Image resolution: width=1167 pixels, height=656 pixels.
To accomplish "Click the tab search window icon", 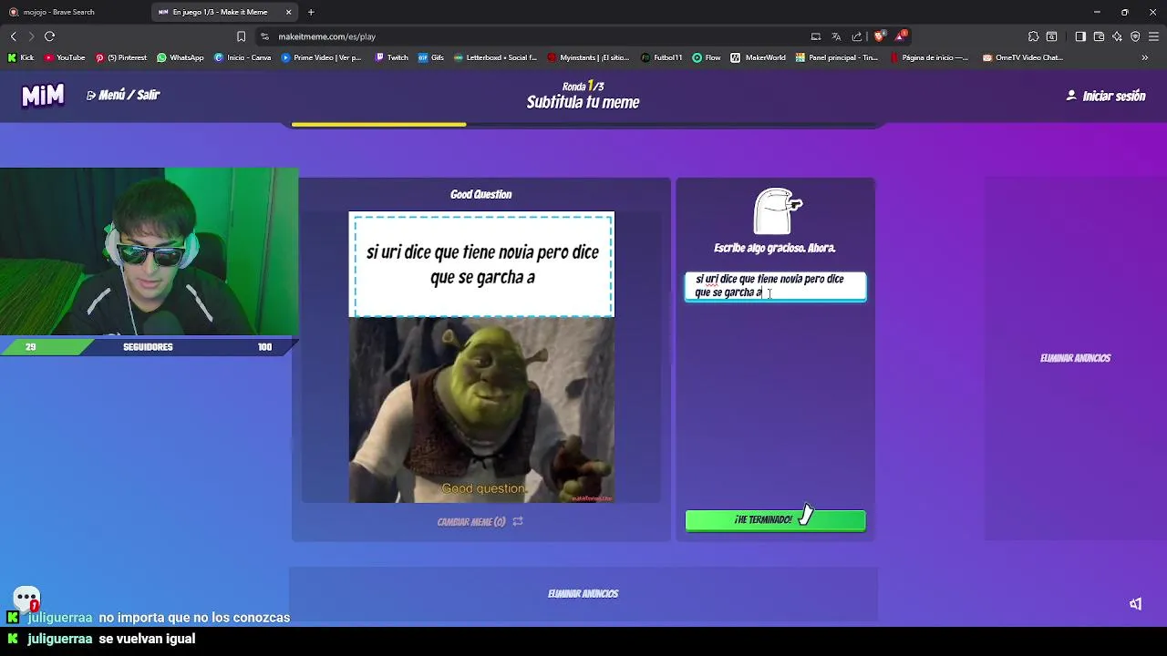I will tap(1052, 36).
